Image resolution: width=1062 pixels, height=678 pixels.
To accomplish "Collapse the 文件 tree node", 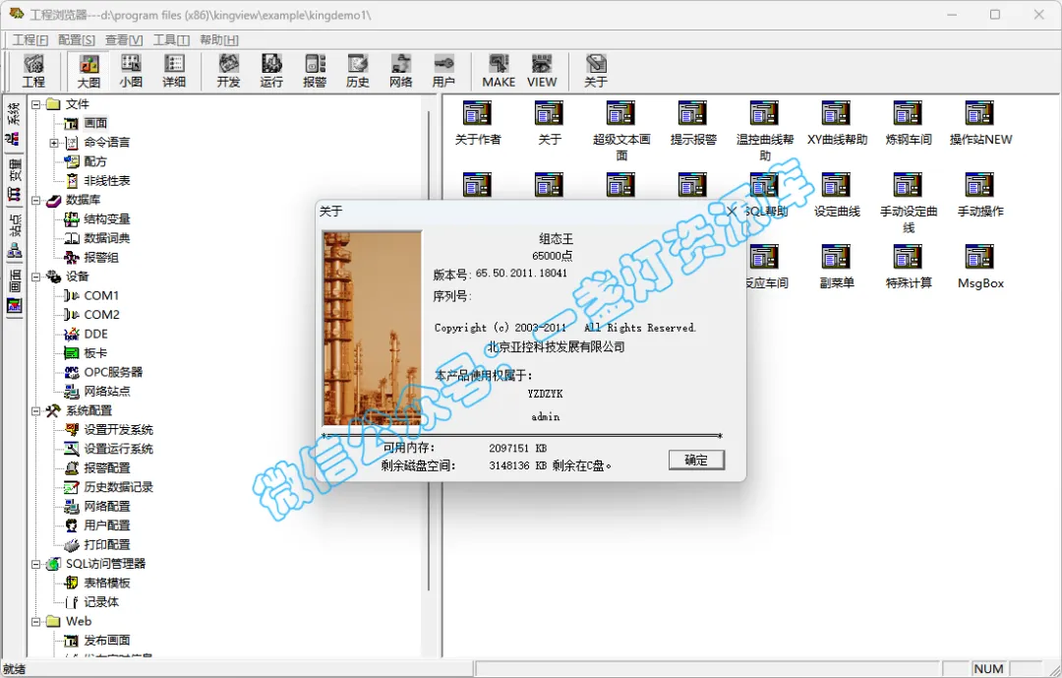I will (x=36, y=104).
